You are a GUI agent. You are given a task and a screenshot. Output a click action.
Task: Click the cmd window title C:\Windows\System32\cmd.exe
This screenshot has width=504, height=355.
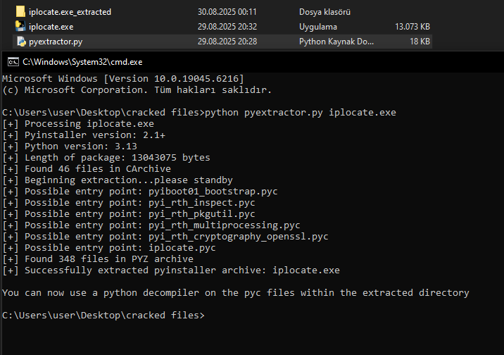[82, 62]
